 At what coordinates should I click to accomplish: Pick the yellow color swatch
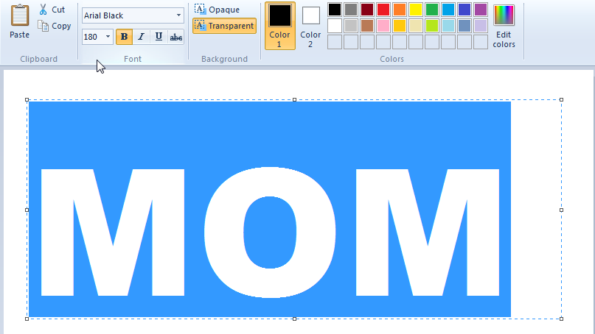click(x=416, y=10)
